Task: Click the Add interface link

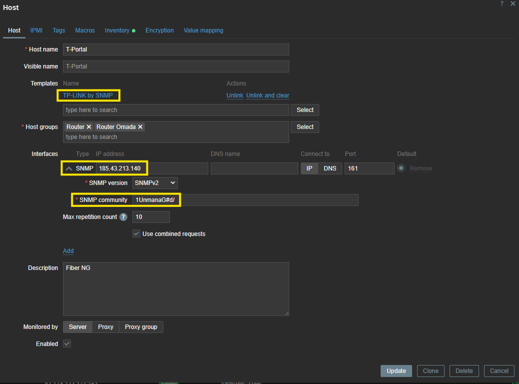Action: click(x=68, y=251)
